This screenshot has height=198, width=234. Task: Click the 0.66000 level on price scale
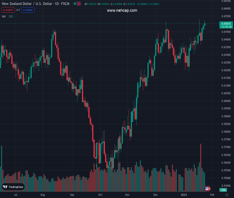[x=225, y=9]
